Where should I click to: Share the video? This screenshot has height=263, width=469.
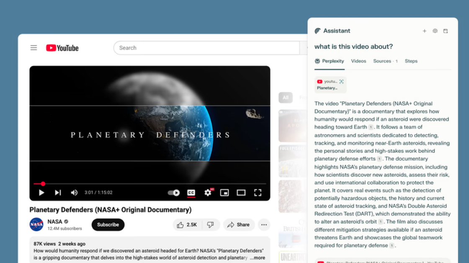click(x=239, y=225)
